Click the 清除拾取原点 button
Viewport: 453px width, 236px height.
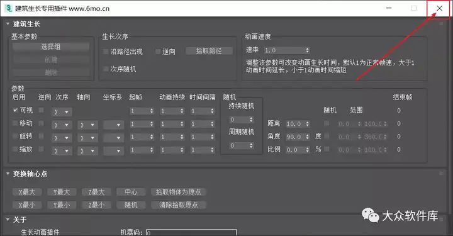click(x=179, y=205)
